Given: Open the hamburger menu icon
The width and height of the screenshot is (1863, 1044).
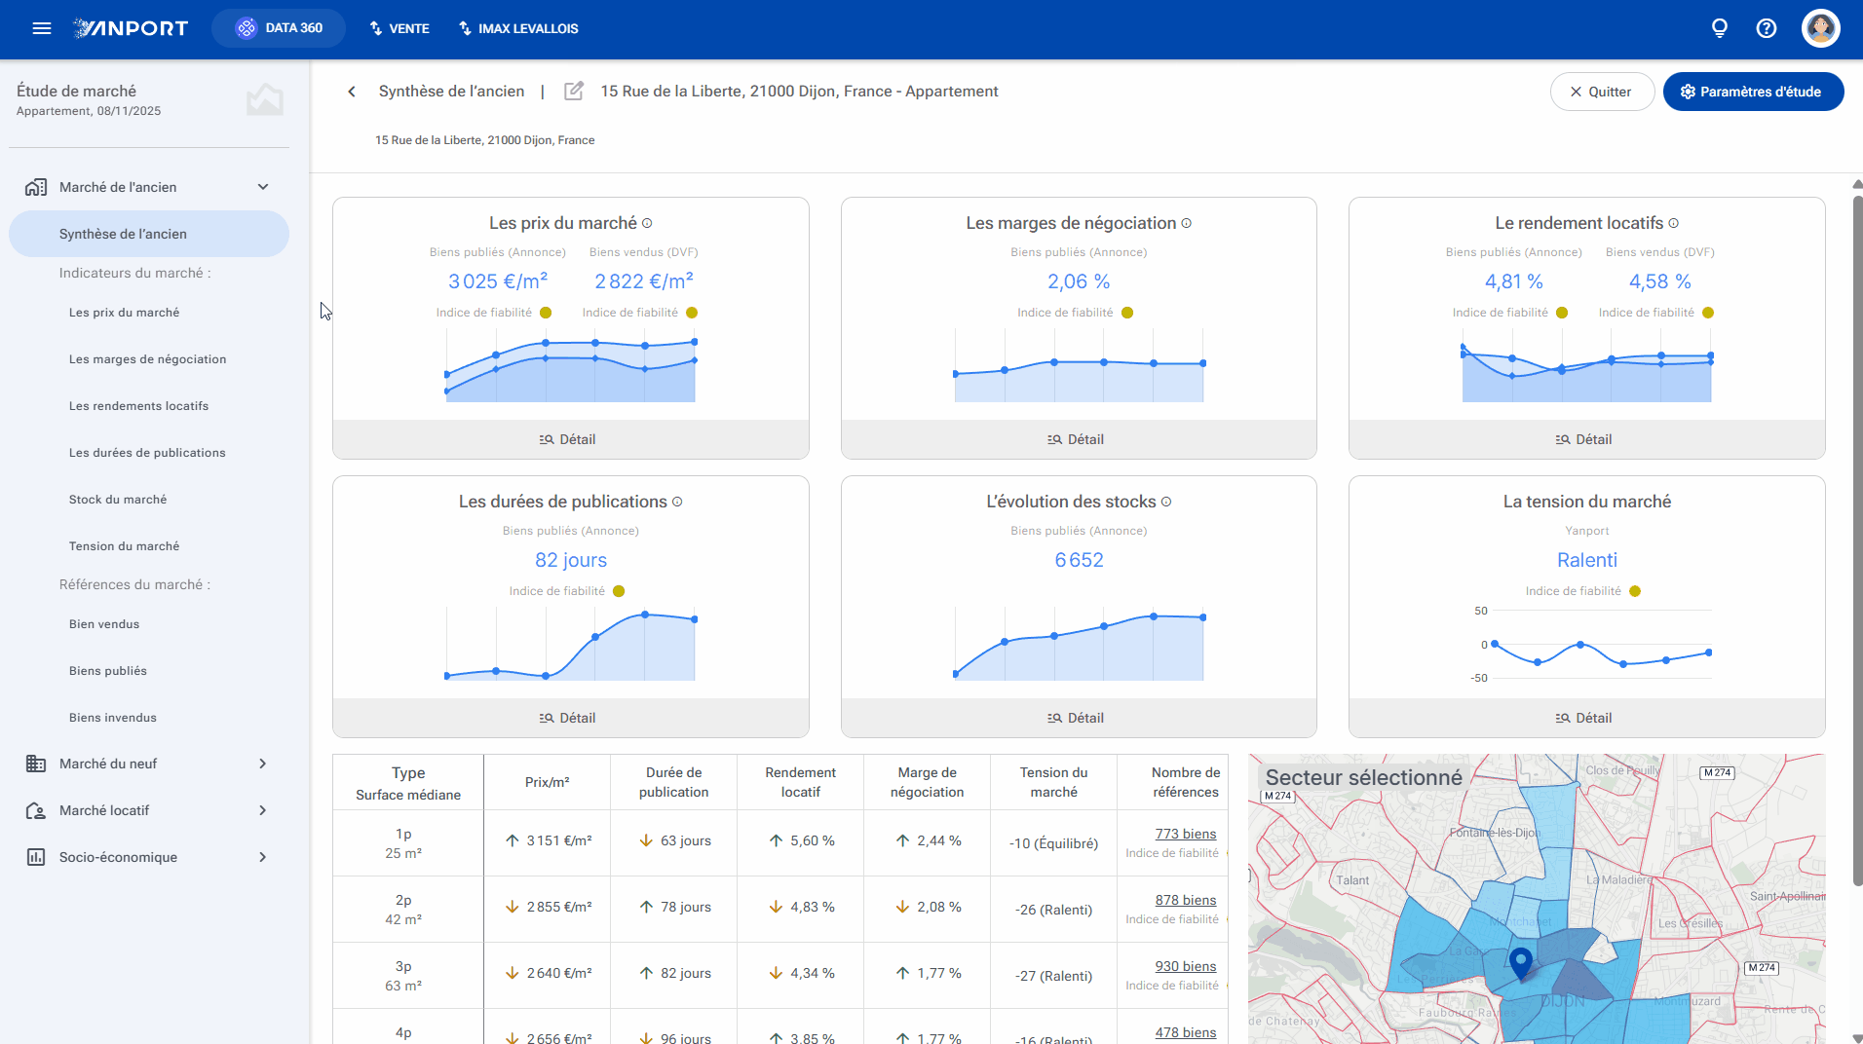Looking at the screenshot, I should (41, 28).
